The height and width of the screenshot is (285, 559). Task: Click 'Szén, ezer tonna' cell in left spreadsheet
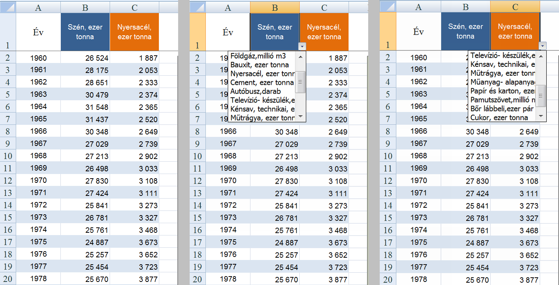point(85,32)
